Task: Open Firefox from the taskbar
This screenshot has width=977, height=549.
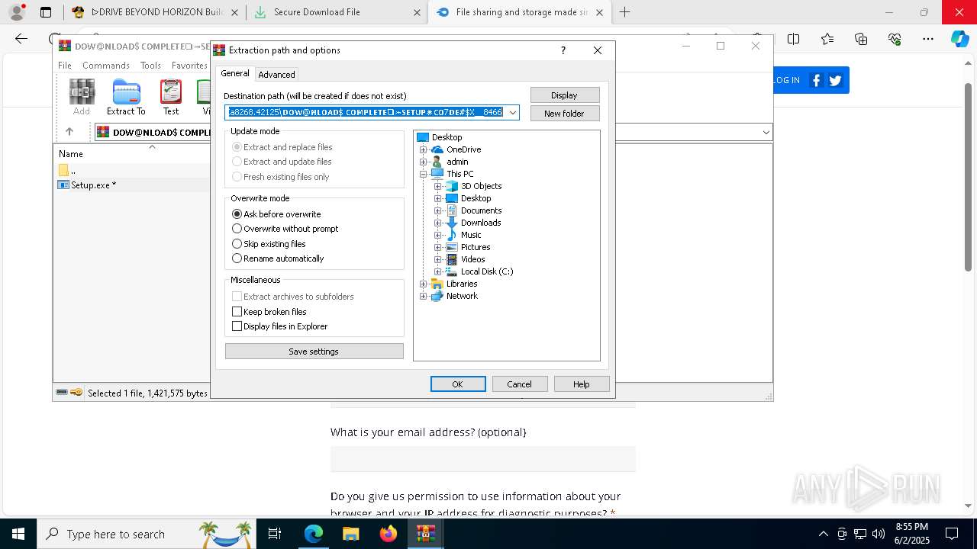Action: coord(388,534)
